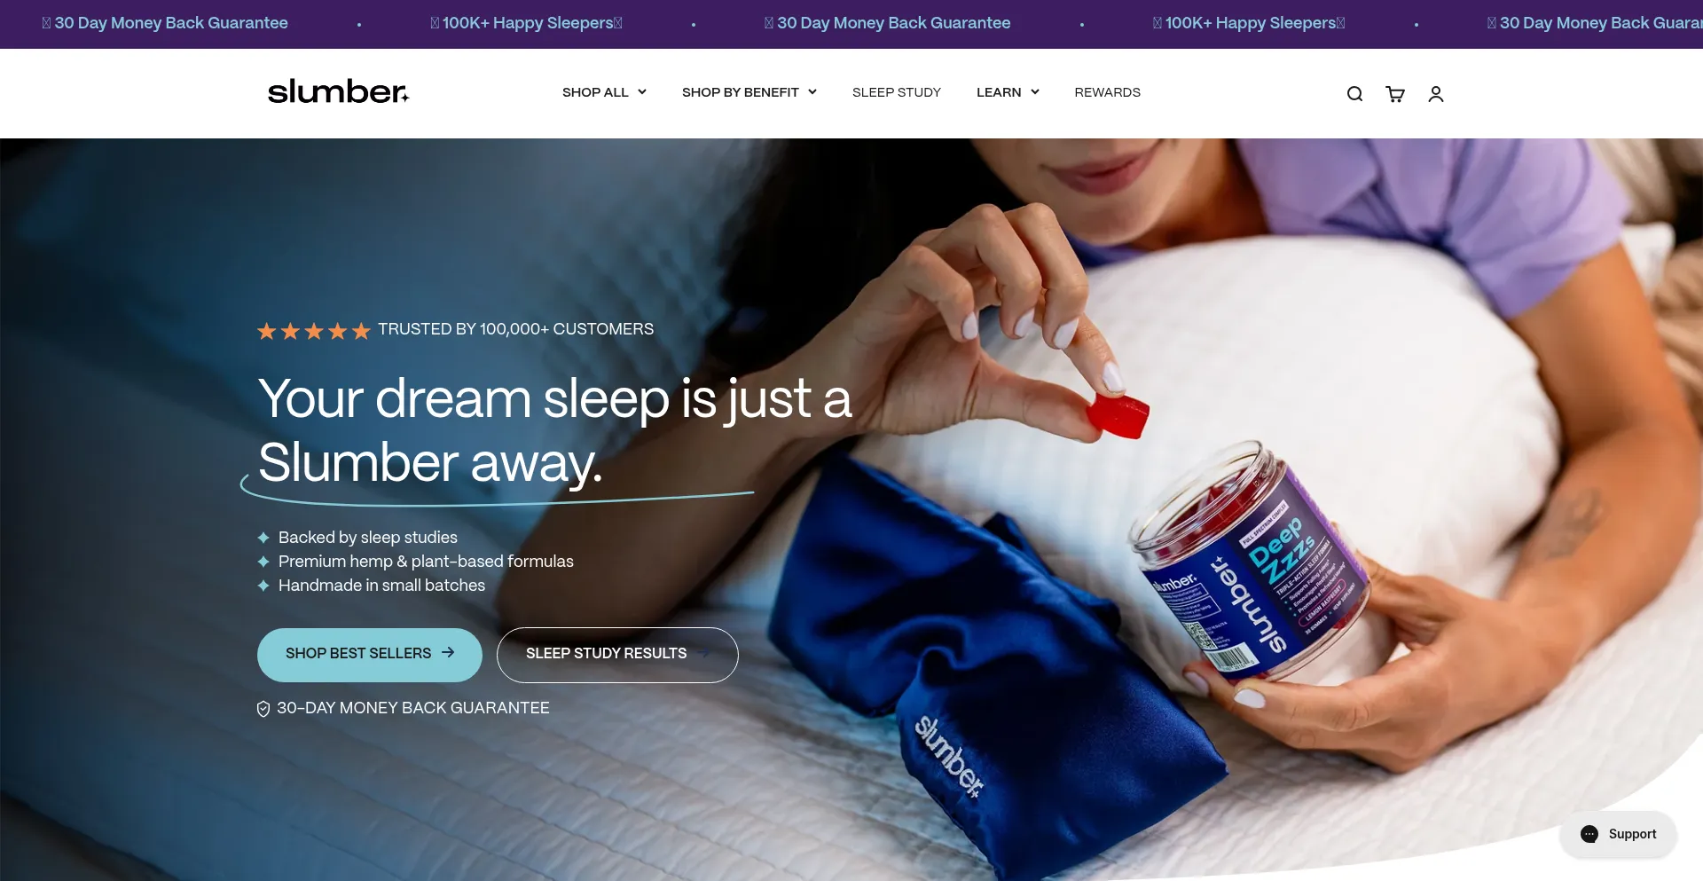Expand the Shop By Benefit chevron

click(812, 92)
